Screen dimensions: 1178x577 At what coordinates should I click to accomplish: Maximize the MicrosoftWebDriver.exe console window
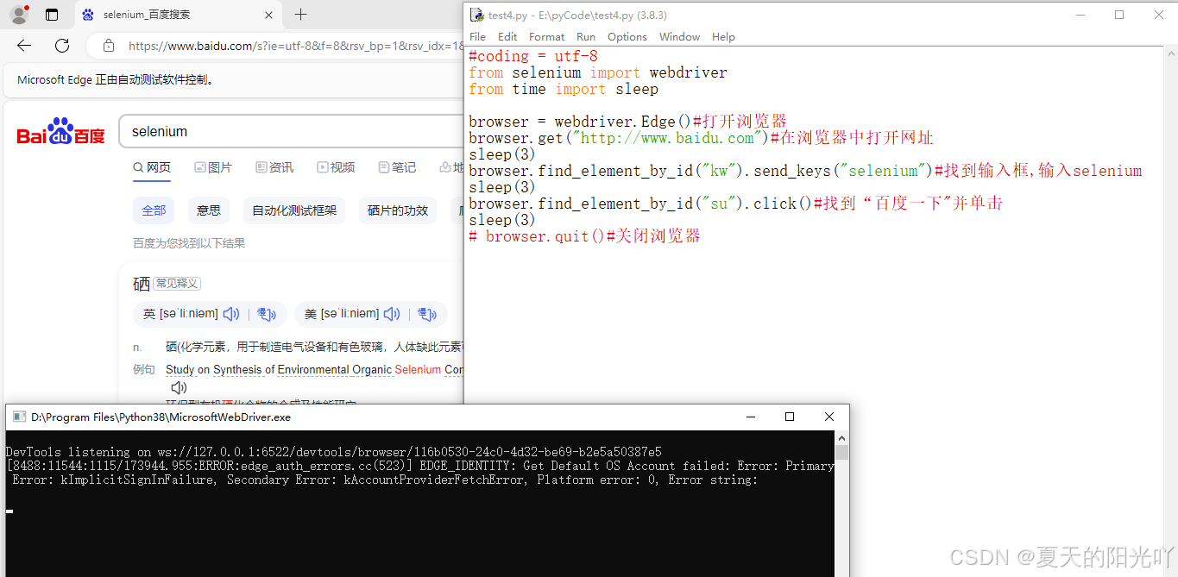(x=789, y=417)
